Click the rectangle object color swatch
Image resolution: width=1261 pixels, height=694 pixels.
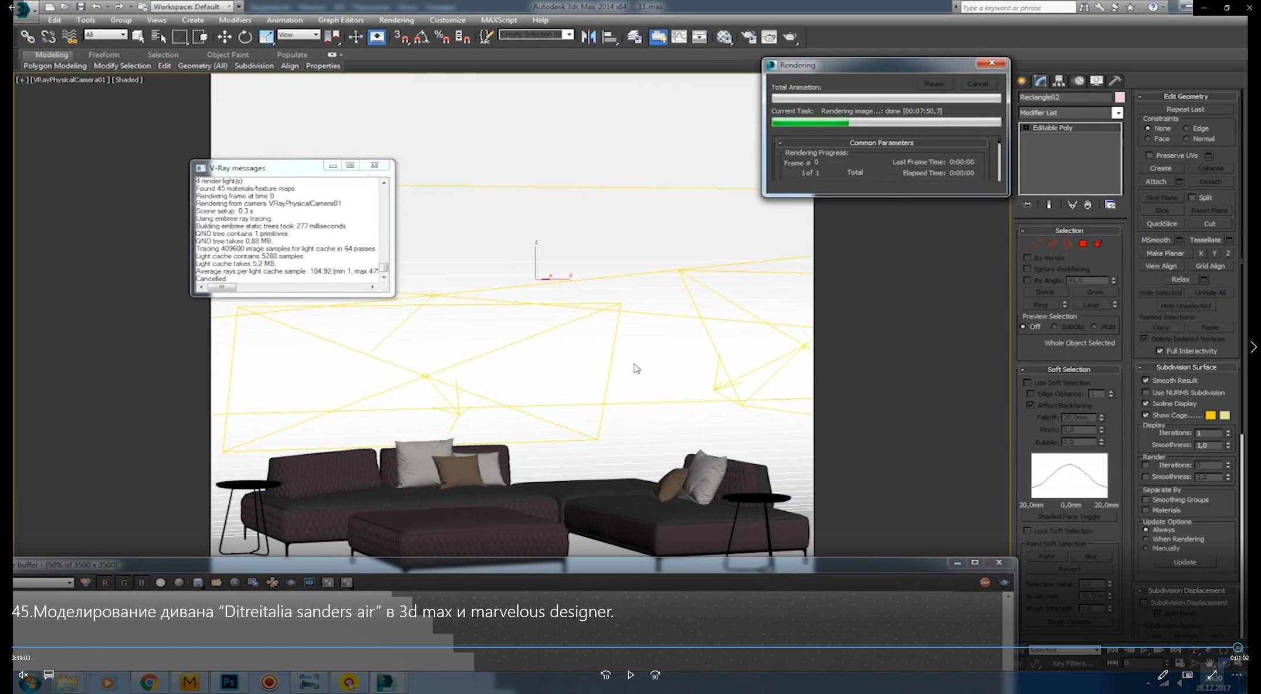coord(1120,97)
